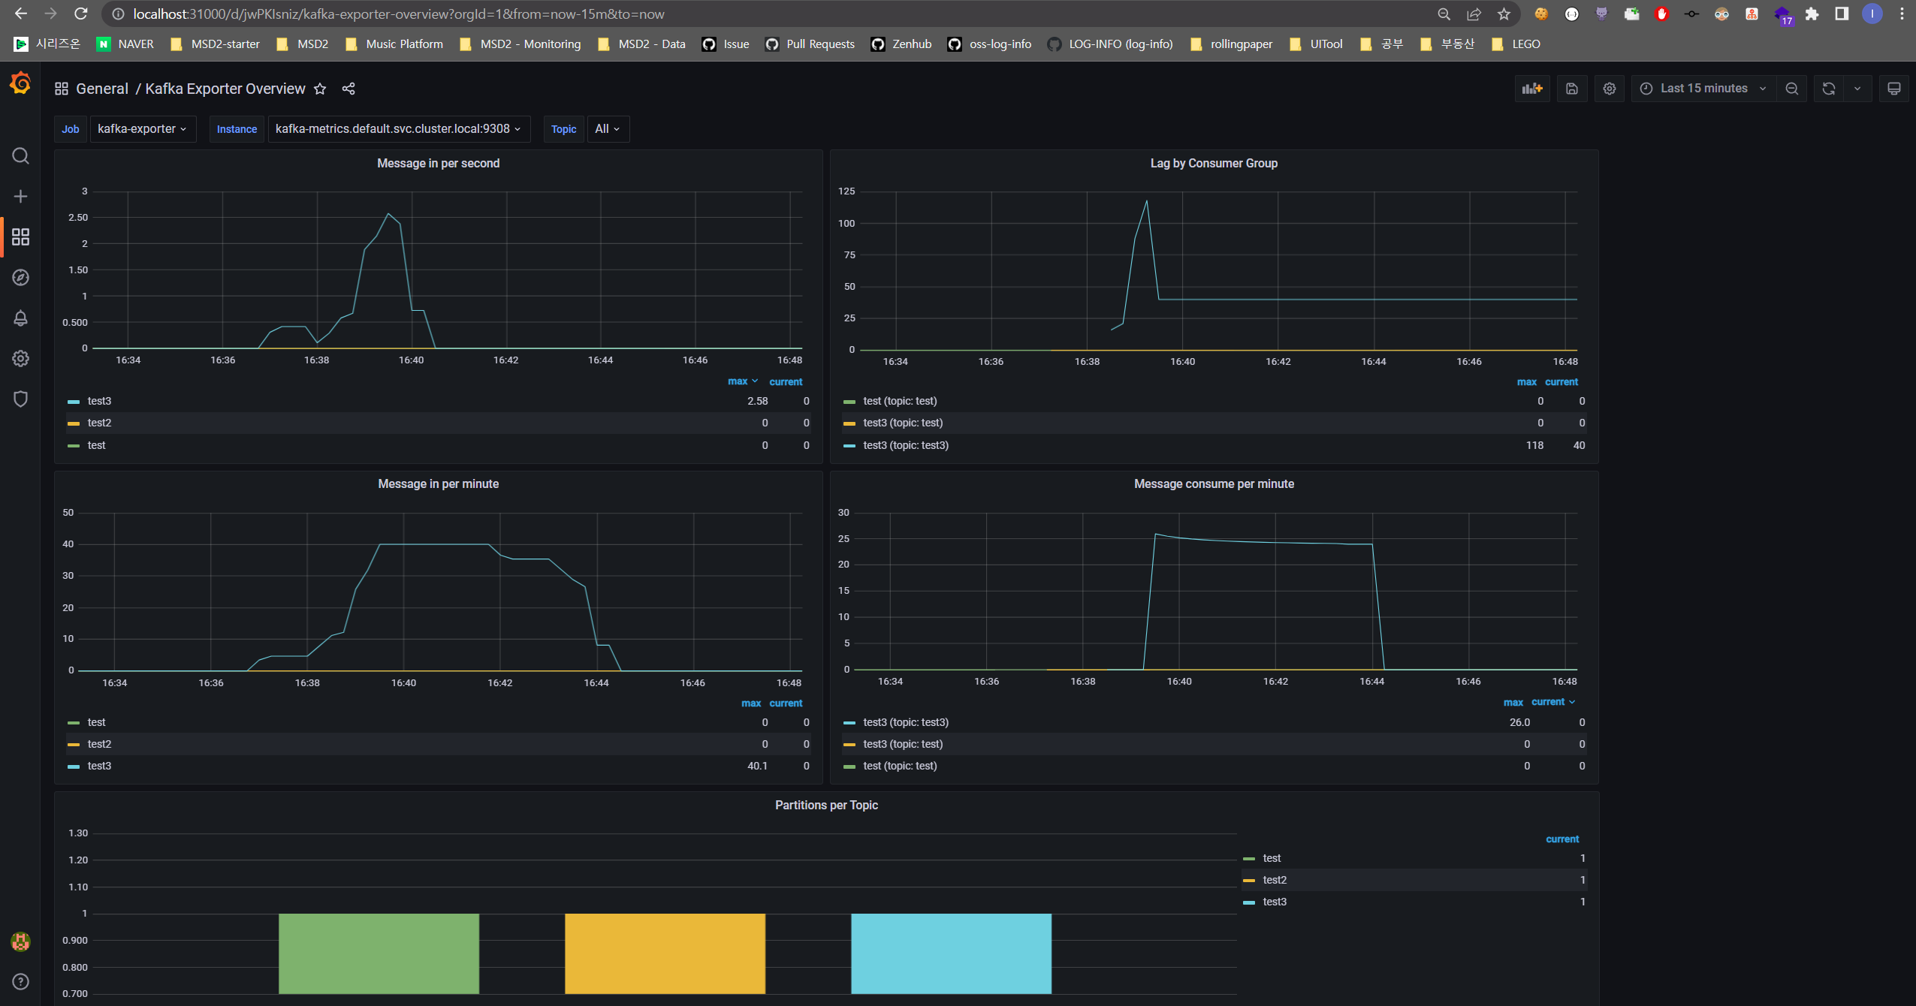Click the Add panel icon

tap(1531, 89)
